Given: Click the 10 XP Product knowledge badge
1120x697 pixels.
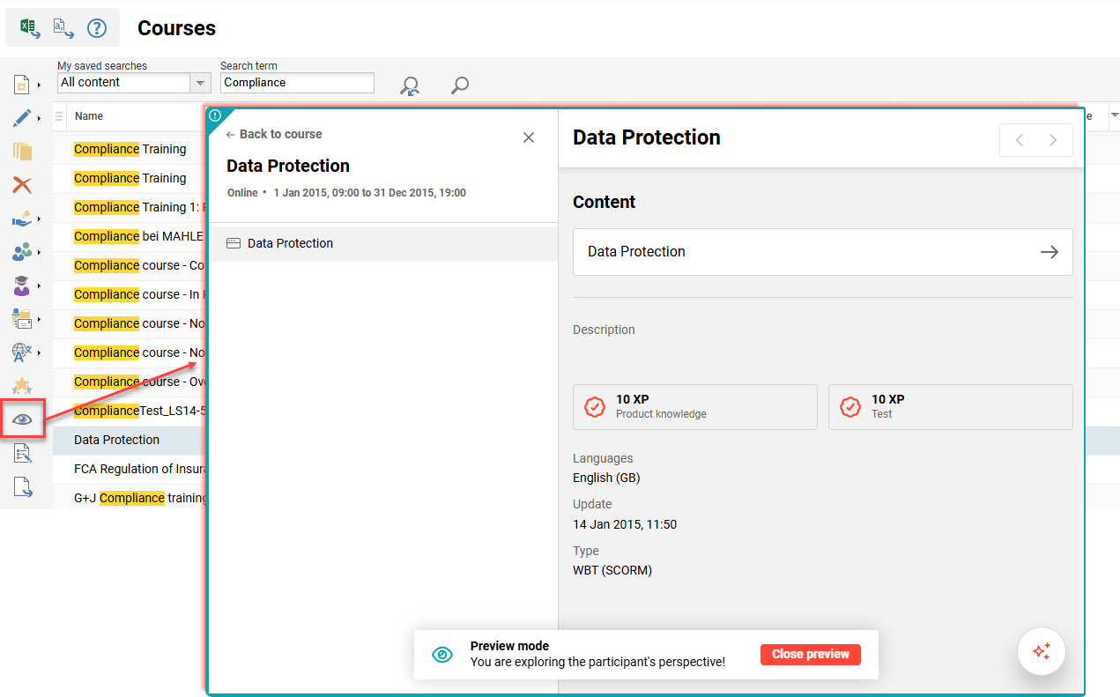Looking at the screenshot, I should 695,407.
